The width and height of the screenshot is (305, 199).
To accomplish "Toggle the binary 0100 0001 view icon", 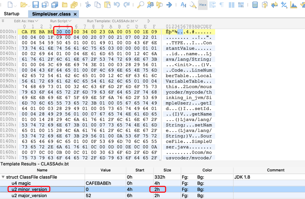I will pos(241,5).
